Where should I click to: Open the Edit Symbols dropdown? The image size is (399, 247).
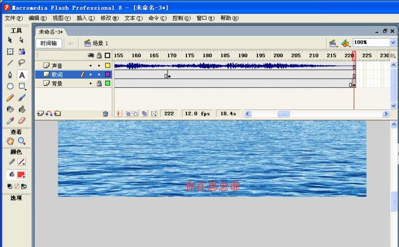pyautogui.click(x=346, y=43)
